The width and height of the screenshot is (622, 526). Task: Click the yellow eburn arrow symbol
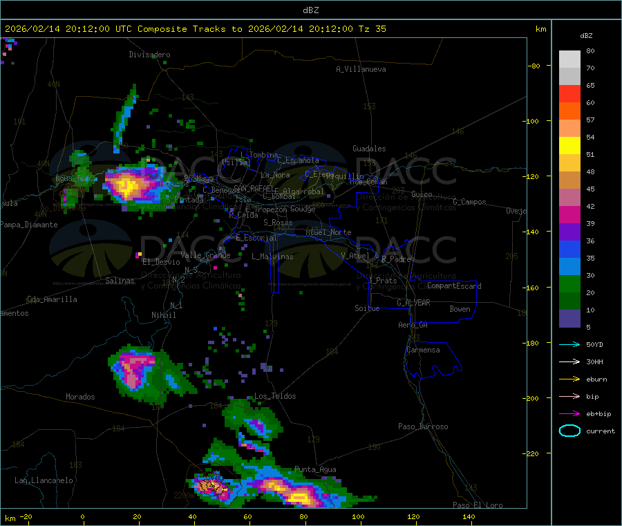569,379
